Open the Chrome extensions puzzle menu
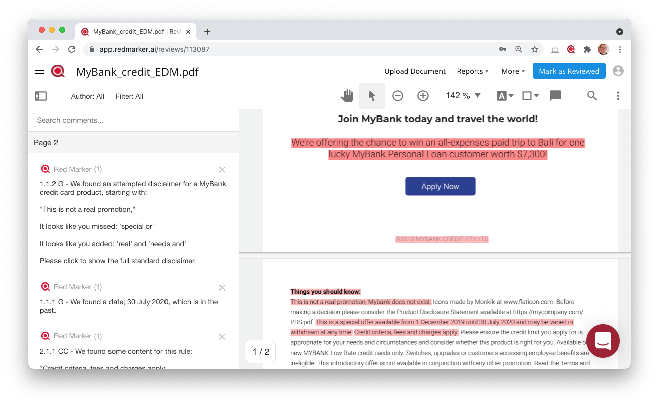659x406 pixels. tap(587, 49)
